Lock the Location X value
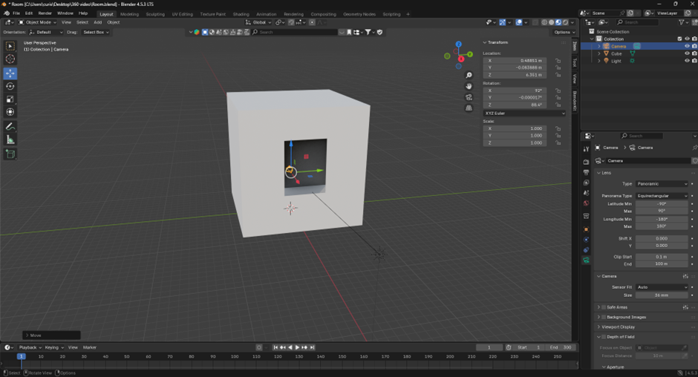This screenshot has width=698, height=377. 558,60
